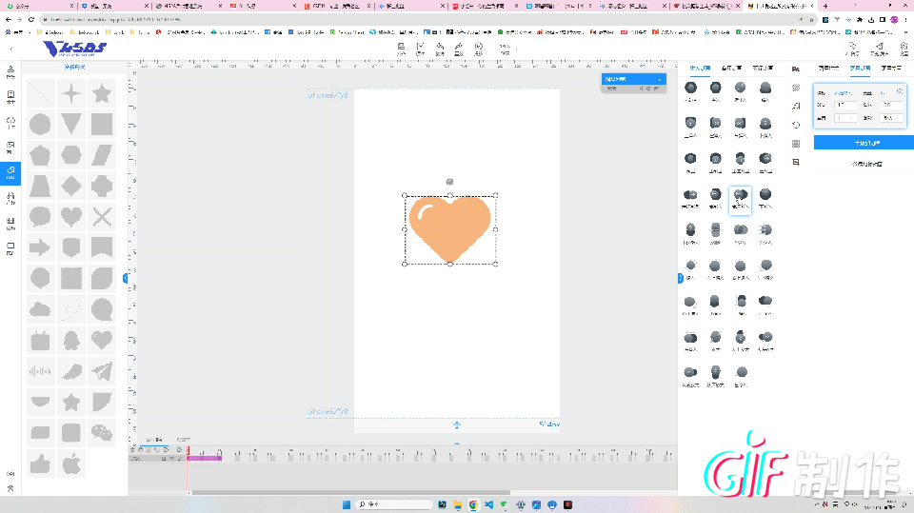Viewport: 914px width, 513px height.
Task: Click the horizontal scrollbar under the timeline
Action: 351,493
